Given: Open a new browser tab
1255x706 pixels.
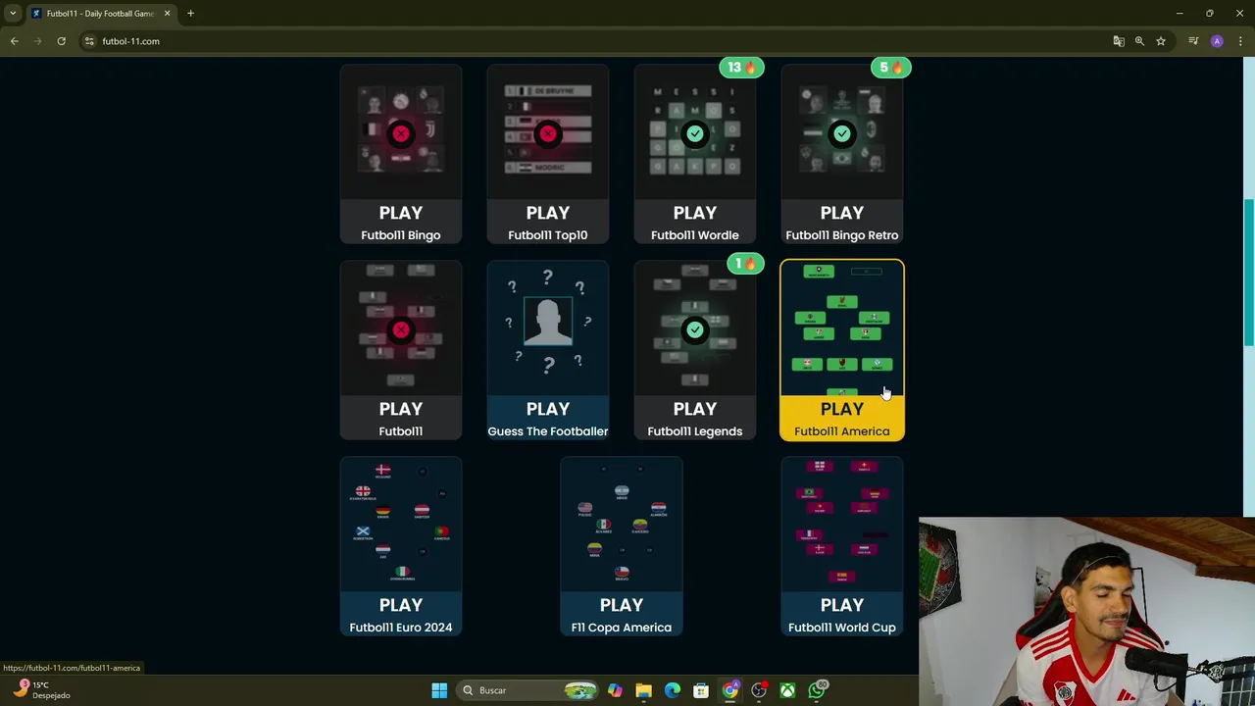Looking at the screenshot, I should pos(190,14).
